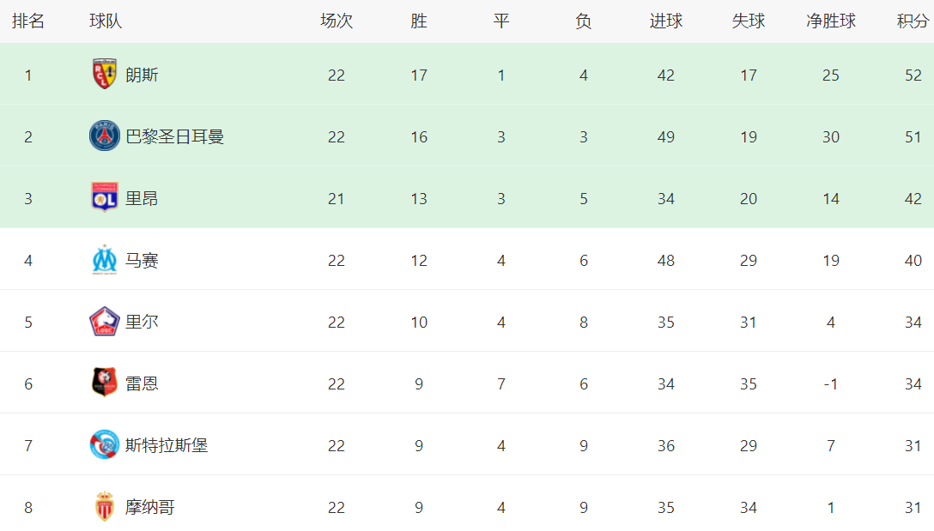Click the 排名 column header
934x531 pixels.
[x=28, y=21]
